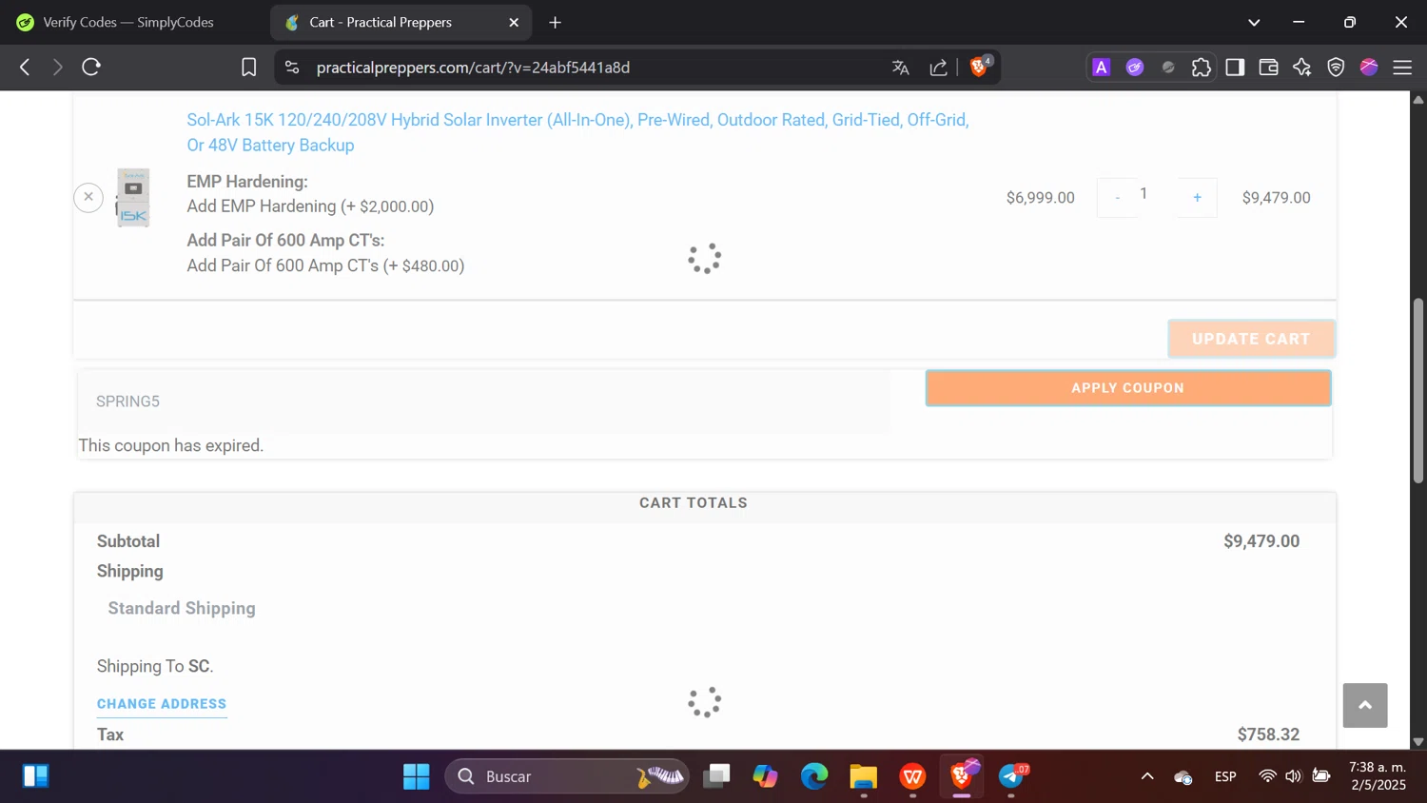Click the scrollbar down arrow

pyautogui.click(x=1418, y=741)
